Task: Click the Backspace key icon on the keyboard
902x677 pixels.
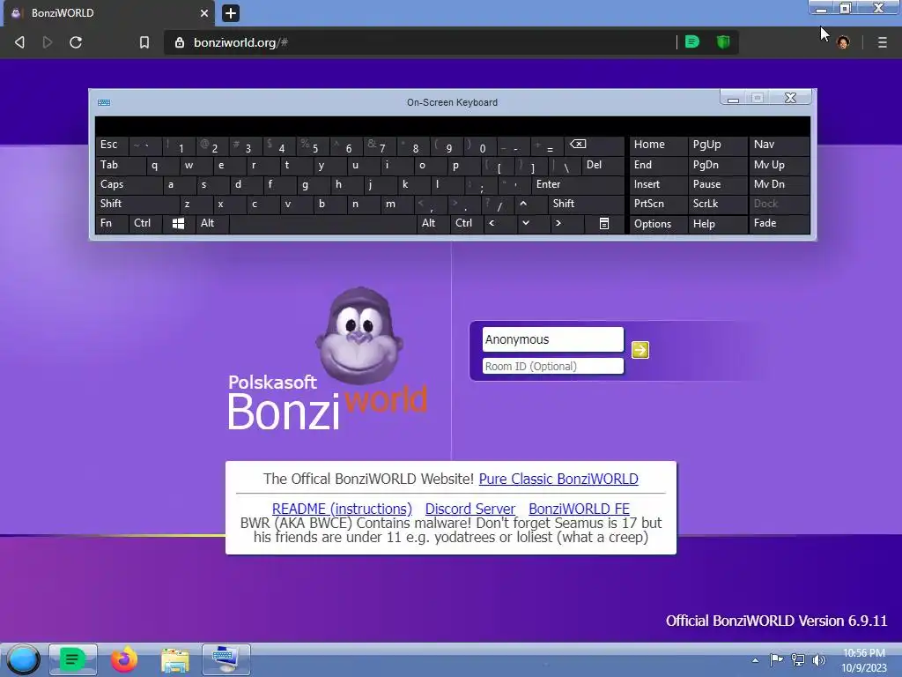Action: click(593, 145)
